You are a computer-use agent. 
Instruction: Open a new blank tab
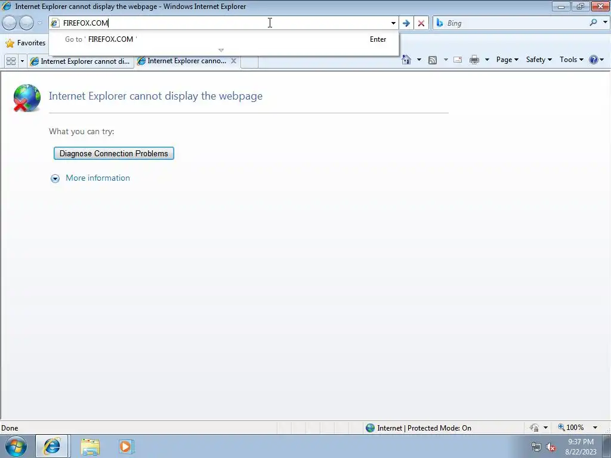249,61
